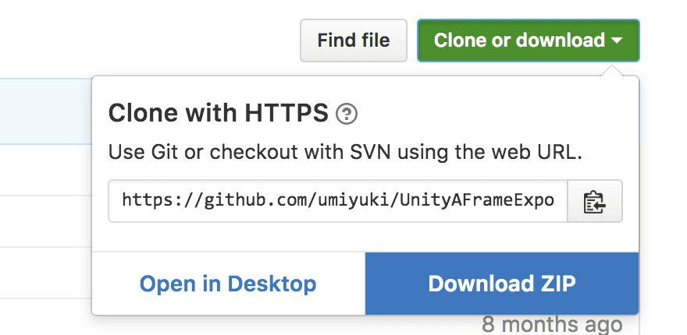687x335 pixels.
Task: Click the Use Git or checkout description
Action: click(x=345, y=153)
